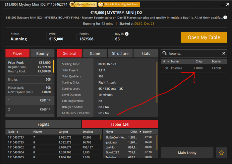Screen dimensions: 232x164
Task: Click the table players list scrollbar
Action: point(157,143)
